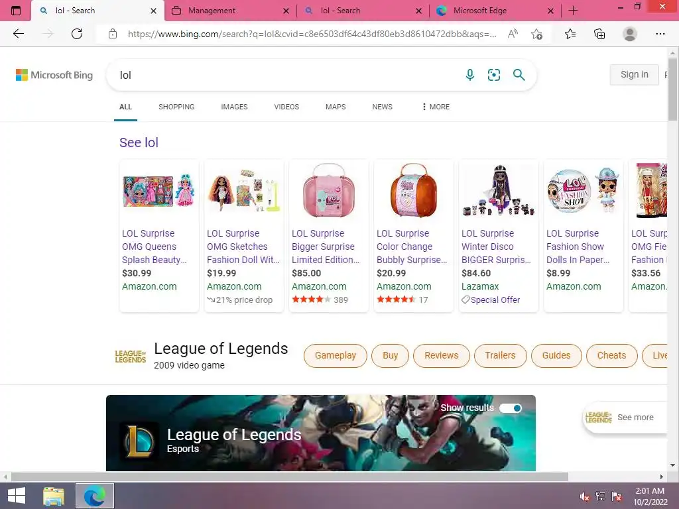
Task: Open the See lol heading link
Action: pyautogui.click(x=139, y=142)
